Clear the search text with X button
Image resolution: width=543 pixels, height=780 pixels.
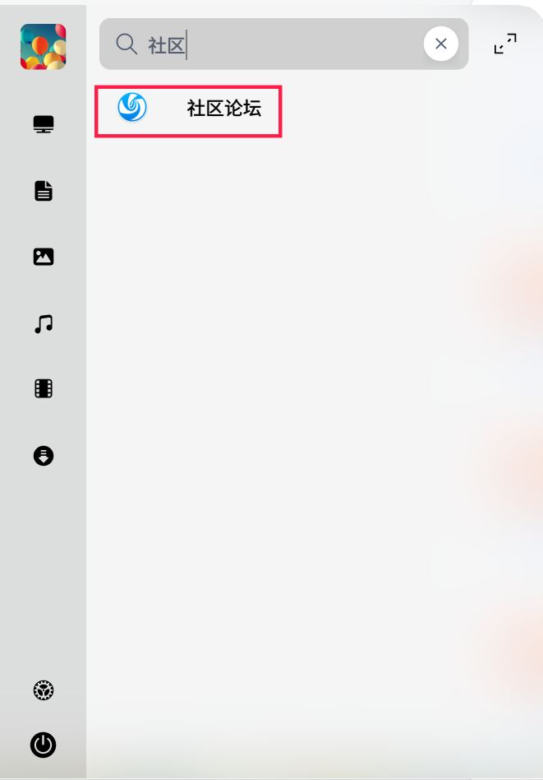tap(440, 44)
